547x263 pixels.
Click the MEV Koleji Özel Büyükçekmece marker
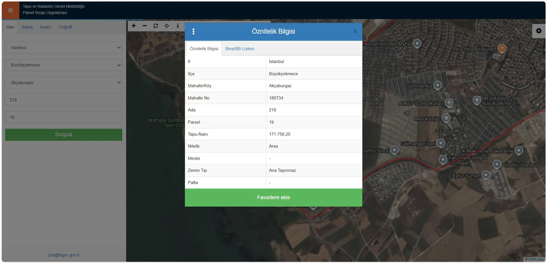[x=477, y=100]
